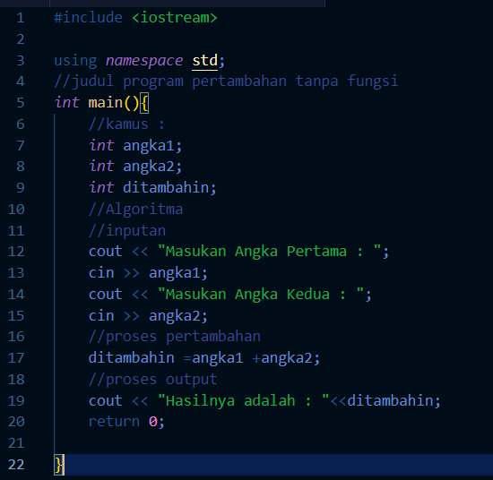This screenshot has height=480, width=493.
Task: Click line number 12 in the gutter
Action: (16, 252)
